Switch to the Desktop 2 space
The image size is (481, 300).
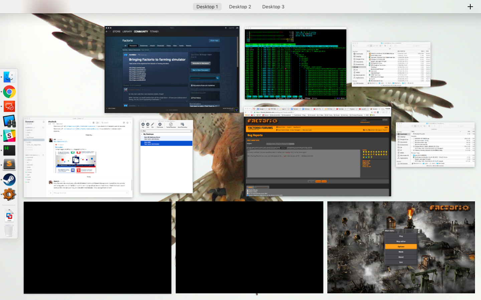coord(240,7)
